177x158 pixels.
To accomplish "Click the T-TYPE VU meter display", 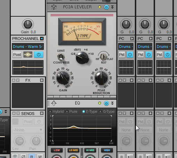I will [82, 32].
